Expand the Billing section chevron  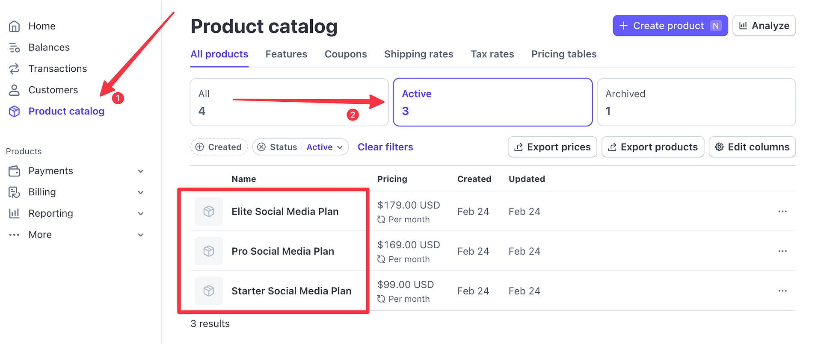coord(141,192)
